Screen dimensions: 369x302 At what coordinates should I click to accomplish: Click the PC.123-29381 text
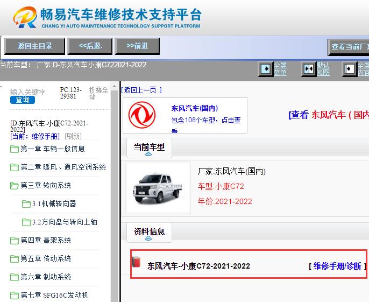pyautogui.click(x=71, y=93)
